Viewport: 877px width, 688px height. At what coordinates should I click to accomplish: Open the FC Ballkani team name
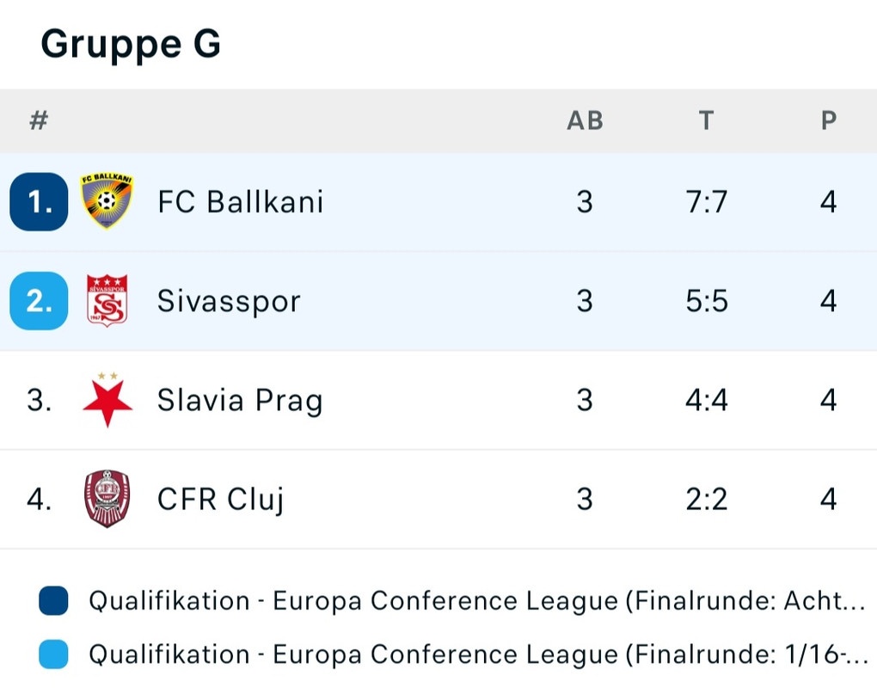point(241,202)
